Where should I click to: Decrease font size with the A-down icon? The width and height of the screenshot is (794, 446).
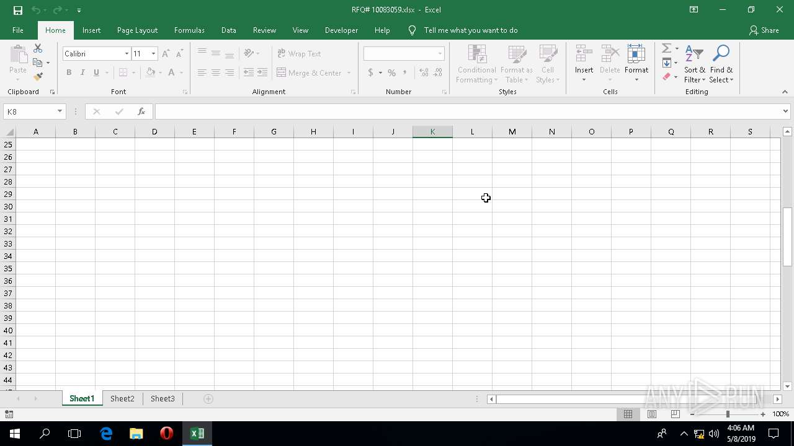[179, 54]
